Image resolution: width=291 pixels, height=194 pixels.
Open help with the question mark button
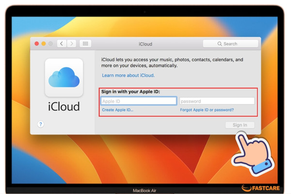pos(41,124)
